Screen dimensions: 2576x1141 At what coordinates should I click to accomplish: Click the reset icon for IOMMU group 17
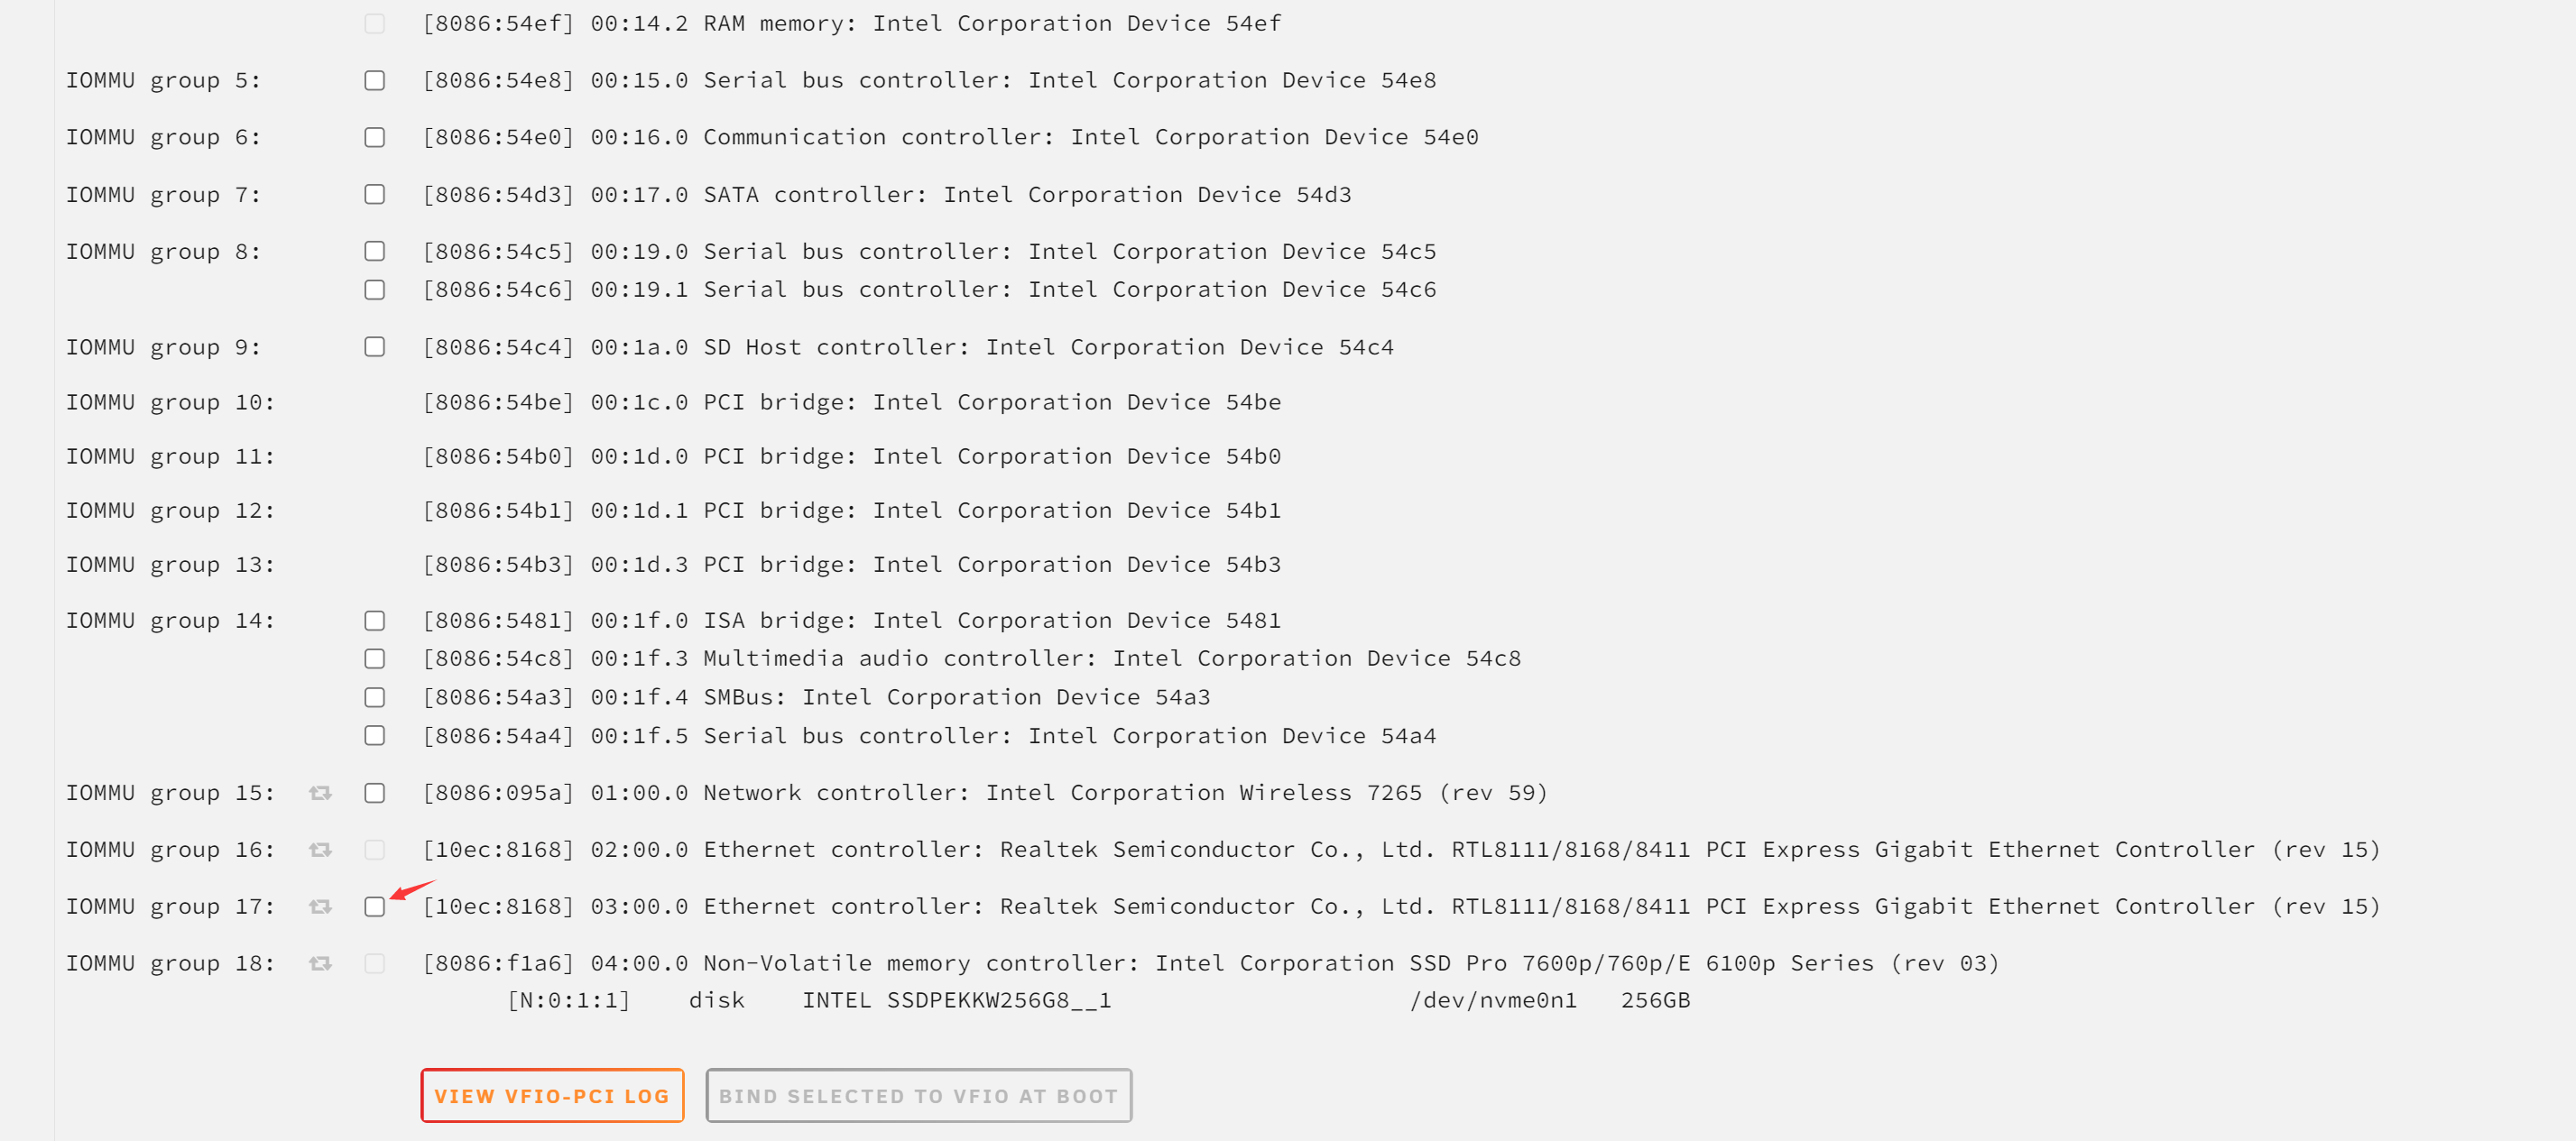click(x=320, y=907)
